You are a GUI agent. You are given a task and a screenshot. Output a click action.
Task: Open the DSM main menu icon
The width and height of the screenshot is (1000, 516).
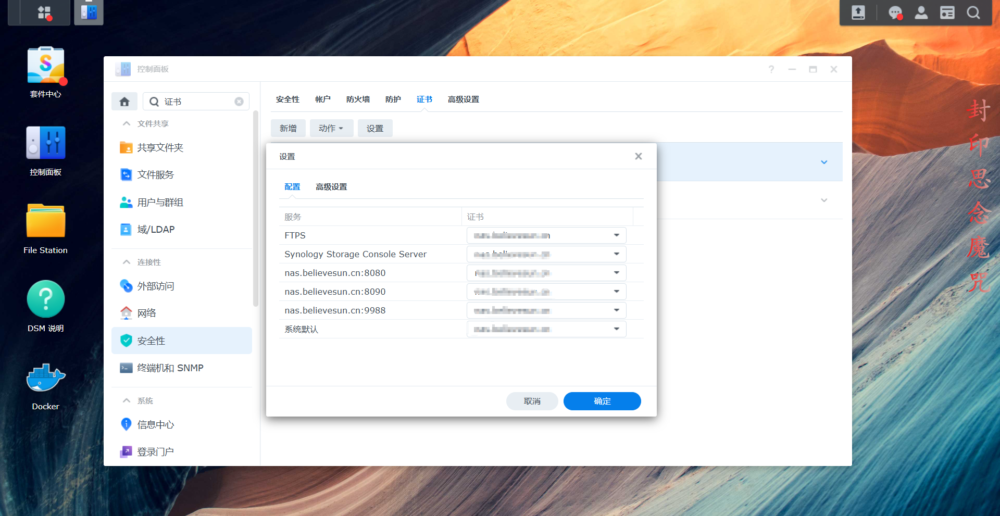pos(45,12)
